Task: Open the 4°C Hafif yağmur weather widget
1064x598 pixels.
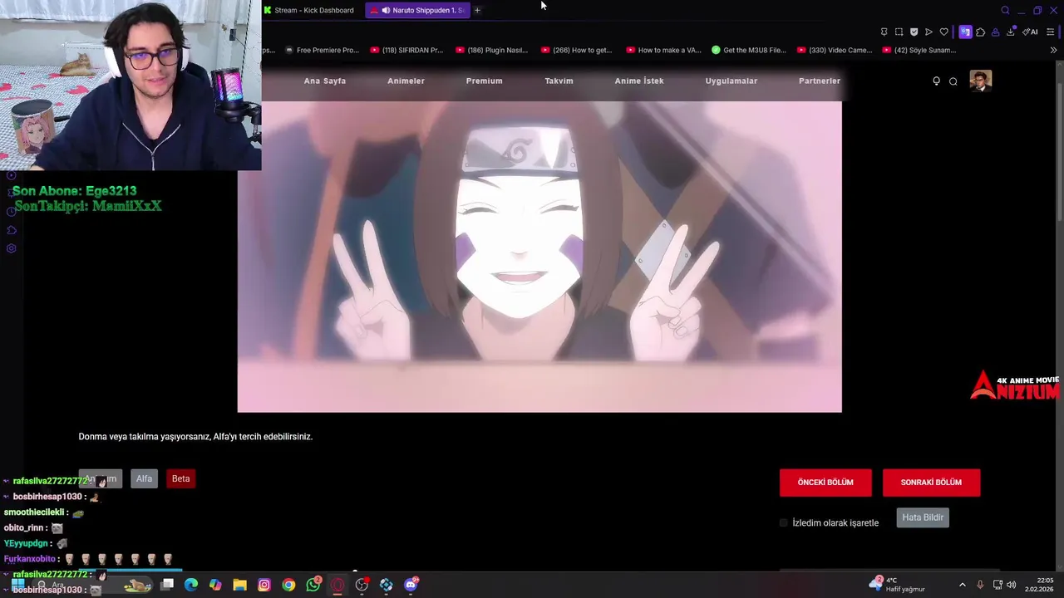Action: coord(898,585)
